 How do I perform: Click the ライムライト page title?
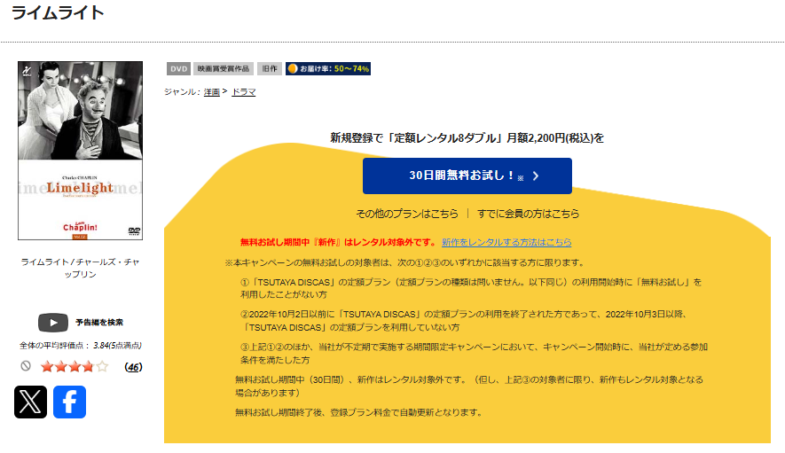58,13
